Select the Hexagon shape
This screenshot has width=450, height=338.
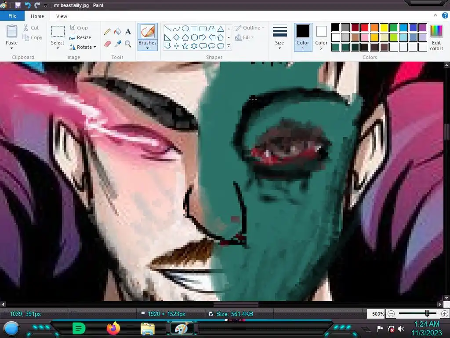tap(194, 37)
